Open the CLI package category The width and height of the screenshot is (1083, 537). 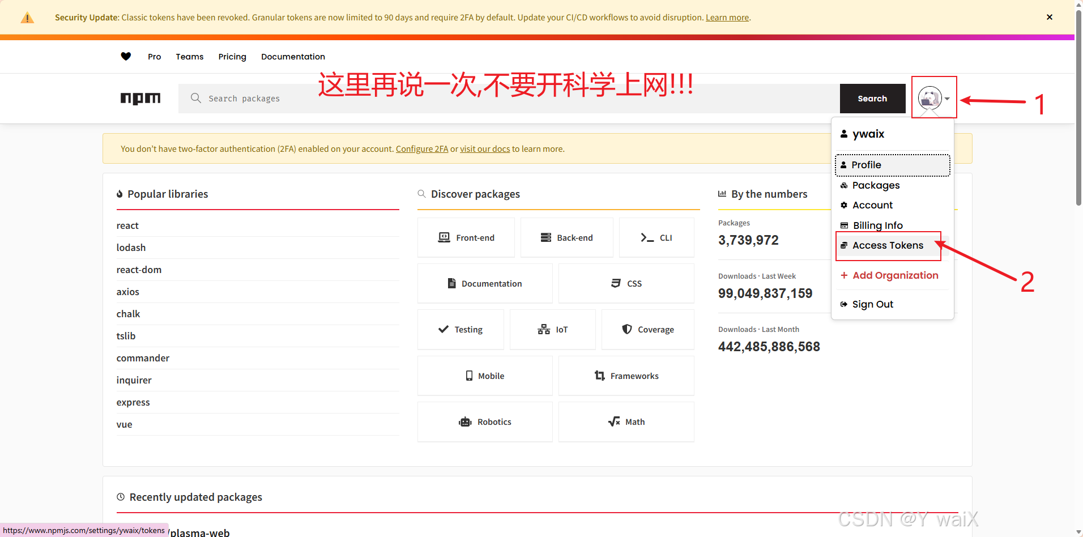(x=656, y=238)
